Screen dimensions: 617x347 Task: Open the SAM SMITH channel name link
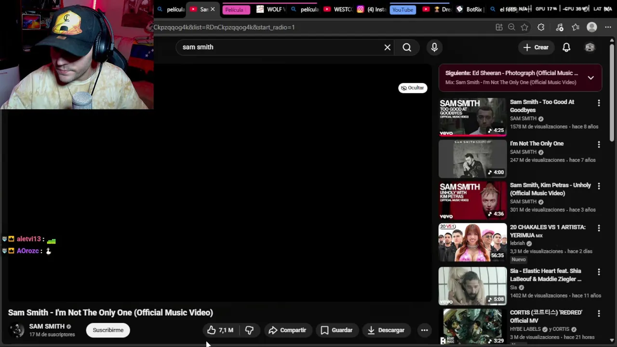click(47, 326)
